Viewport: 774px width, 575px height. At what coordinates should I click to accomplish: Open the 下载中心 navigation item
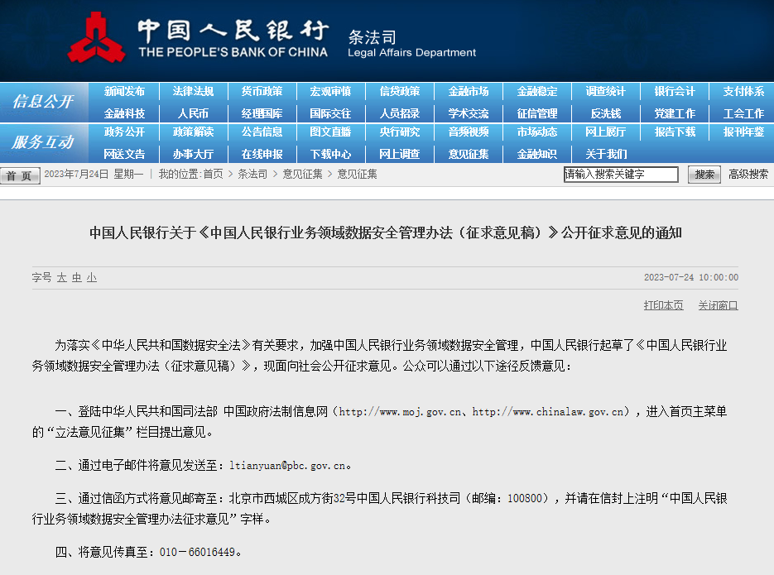(330, 155)
